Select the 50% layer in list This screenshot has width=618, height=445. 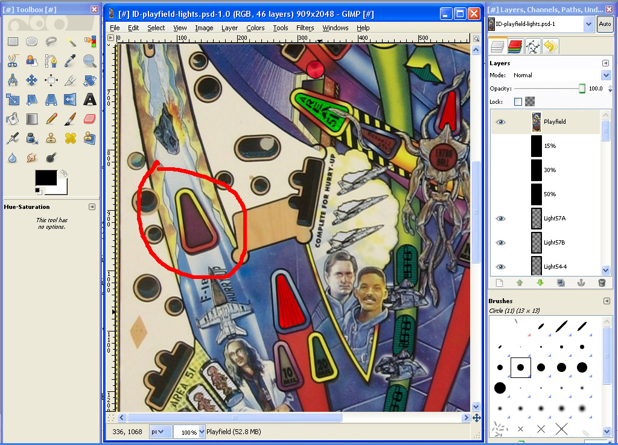549,194
